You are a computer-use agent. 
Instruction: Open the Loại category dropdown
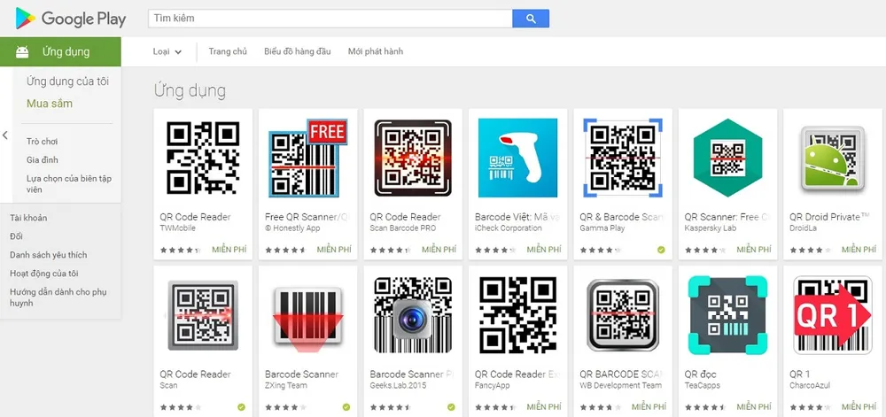coord(167,52)
